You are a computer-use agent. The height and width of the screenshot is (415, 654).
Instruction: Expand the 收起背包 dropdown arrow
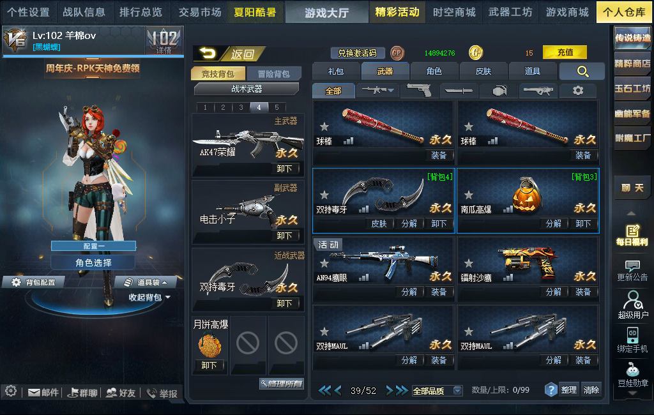click(x=168, y=298)
